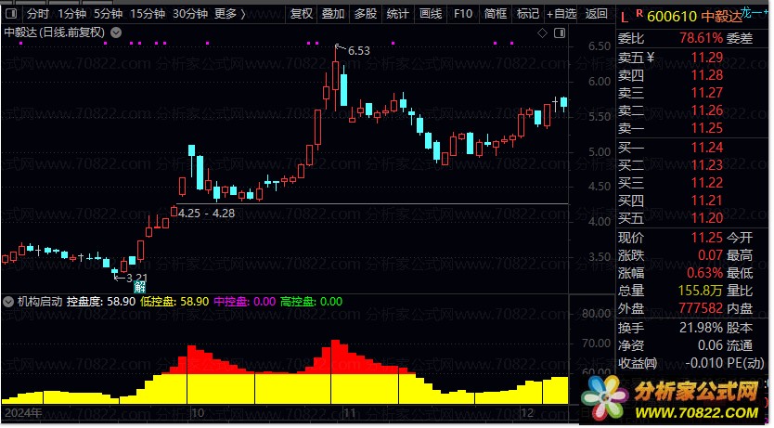
Task: Click the 委比 78.61% value
Action: coord(701,38)
